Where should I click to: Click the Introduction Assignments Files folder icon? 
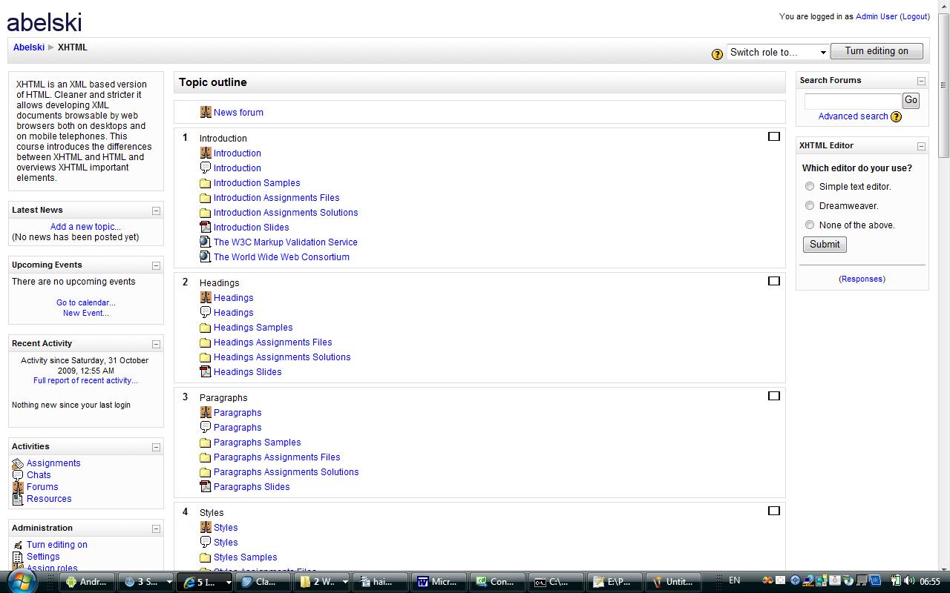206,198
